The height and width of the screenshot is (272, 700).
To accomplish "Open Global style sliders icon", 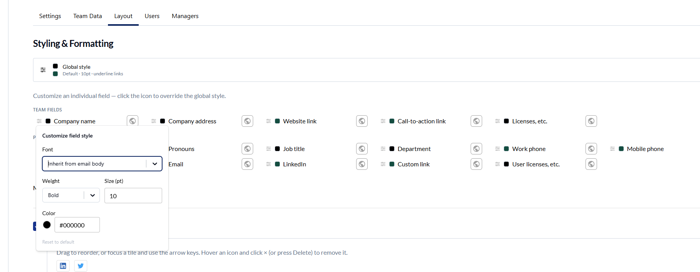I will coord(43,70).
